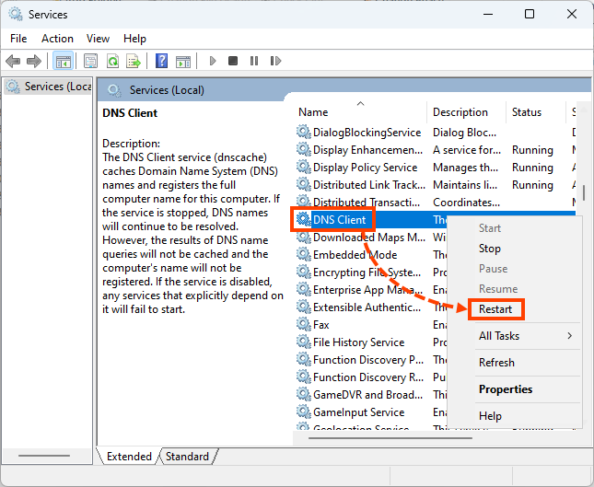Select Services (Local) in the console tree
This screenshot has height=487, width=594.
coord(55,87)
